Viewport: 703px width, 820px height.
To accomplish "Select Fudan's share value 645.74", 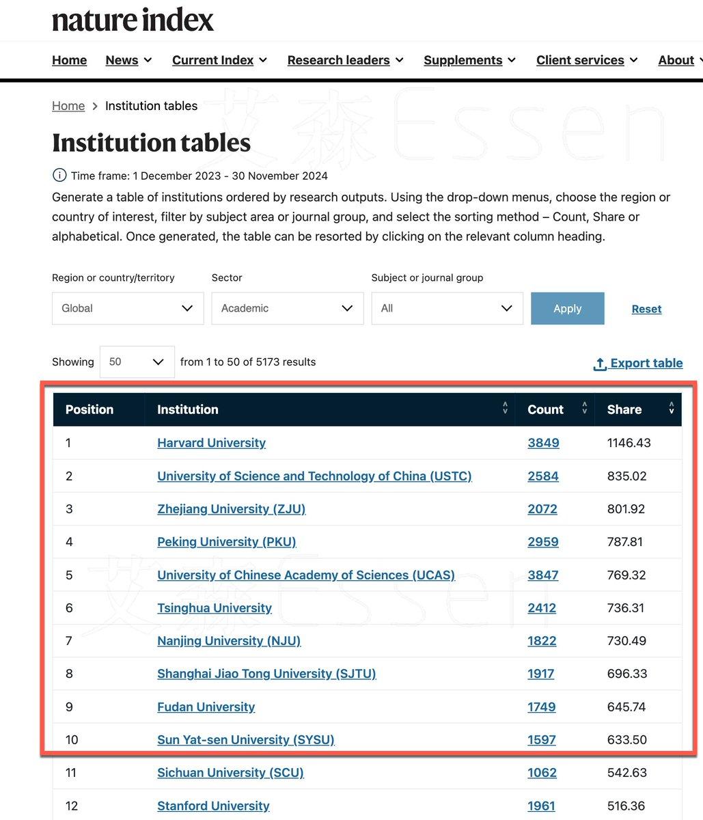I will [626, 707].
